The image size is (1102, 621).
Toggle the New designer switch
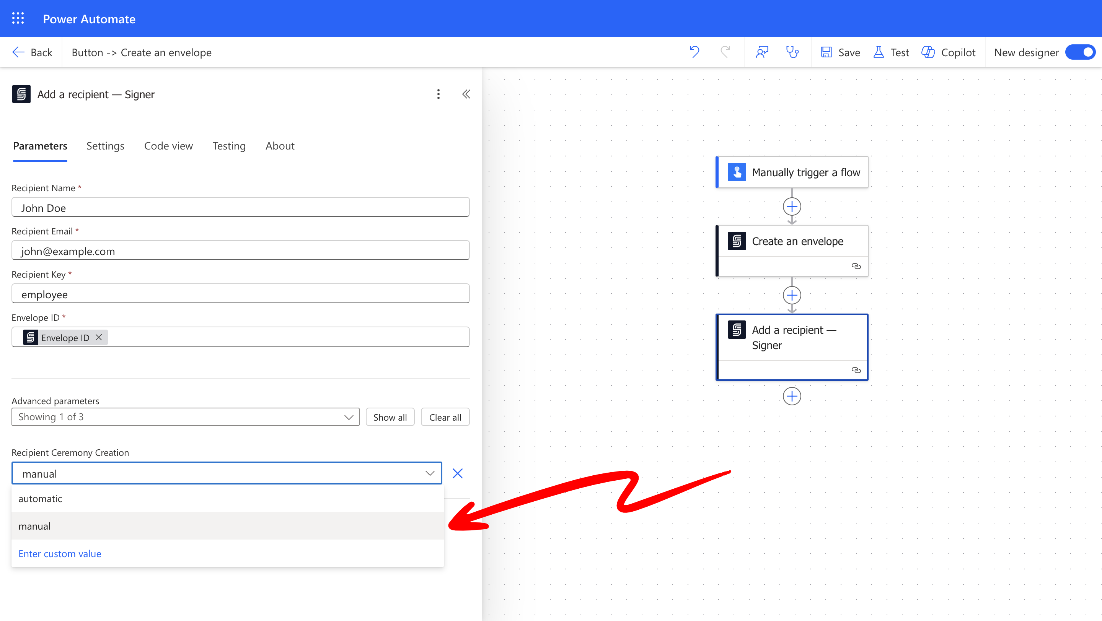(x=1080, y=52)
